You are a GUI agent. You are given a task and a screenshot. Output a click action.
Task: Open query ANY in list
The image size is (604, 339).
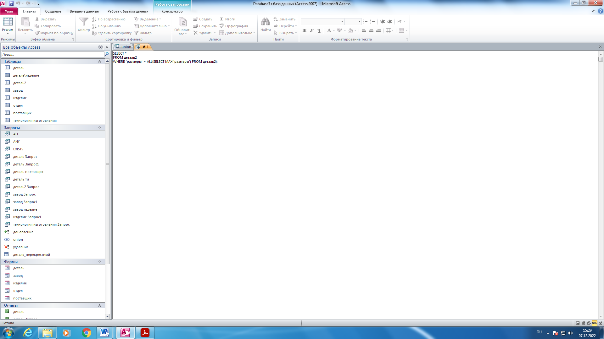tap(16, 142)
